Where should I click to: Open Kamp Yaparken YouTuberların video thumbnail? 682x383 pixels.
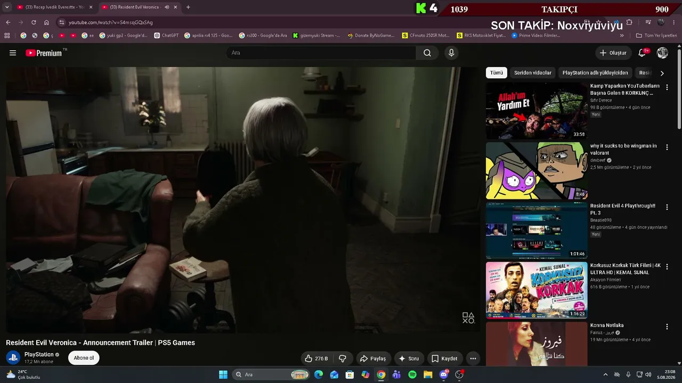pos(537,111)
